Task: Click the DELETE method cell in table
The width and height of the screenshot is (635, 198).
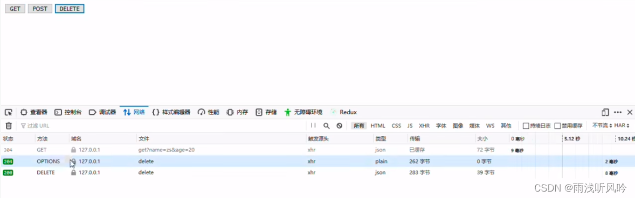Action: click(x=46, y=173)
